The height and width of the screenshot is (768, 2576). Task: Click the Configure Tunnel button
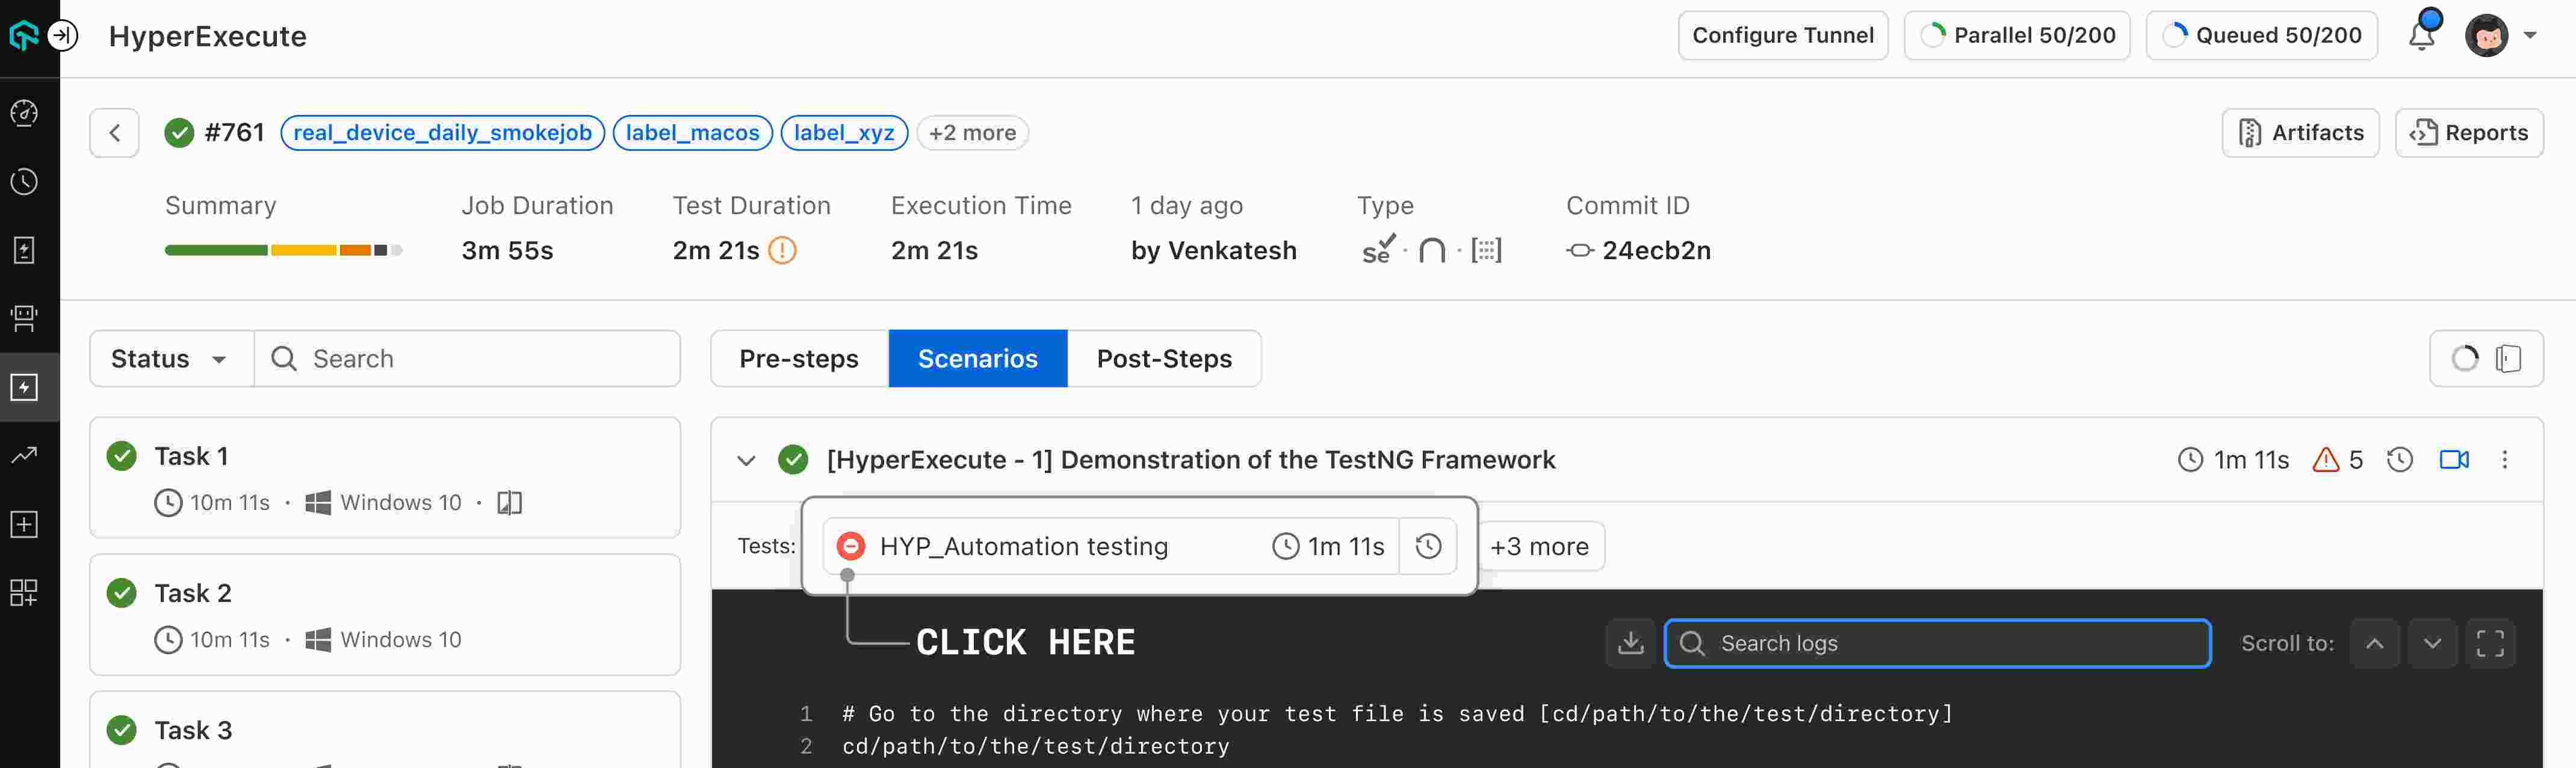1782,35
